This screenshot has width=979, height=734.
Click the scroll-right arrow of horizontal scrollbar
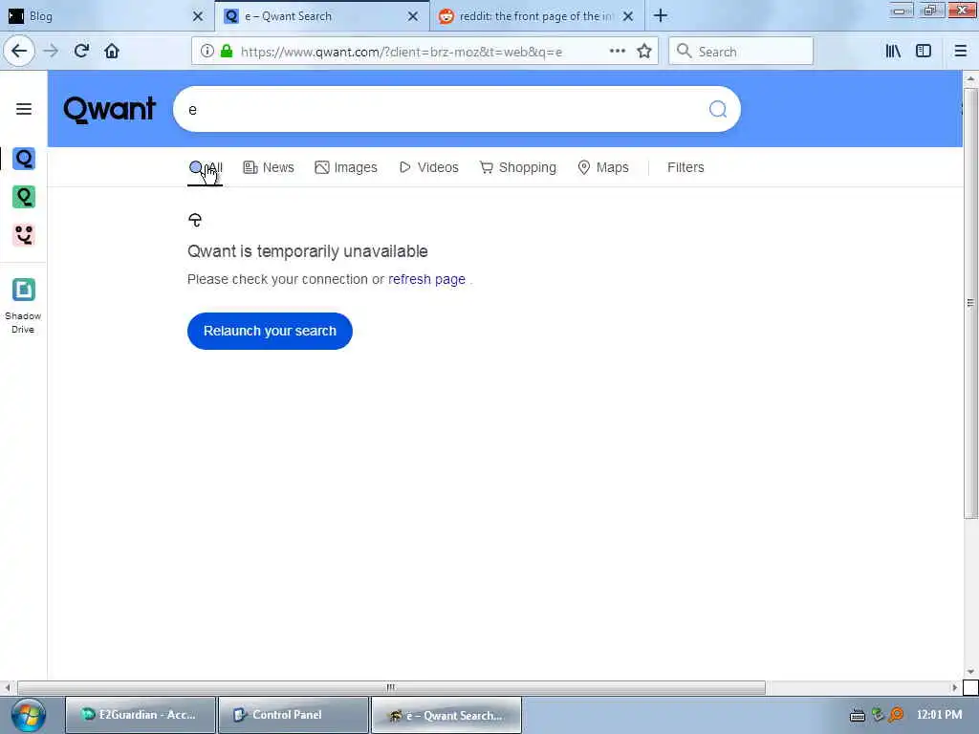pyautogui.click(x=955, y=687)
